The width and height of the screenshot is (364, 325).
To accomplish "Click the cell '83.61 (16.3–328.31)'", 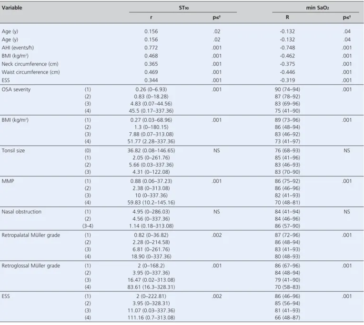I will point(151,287).
